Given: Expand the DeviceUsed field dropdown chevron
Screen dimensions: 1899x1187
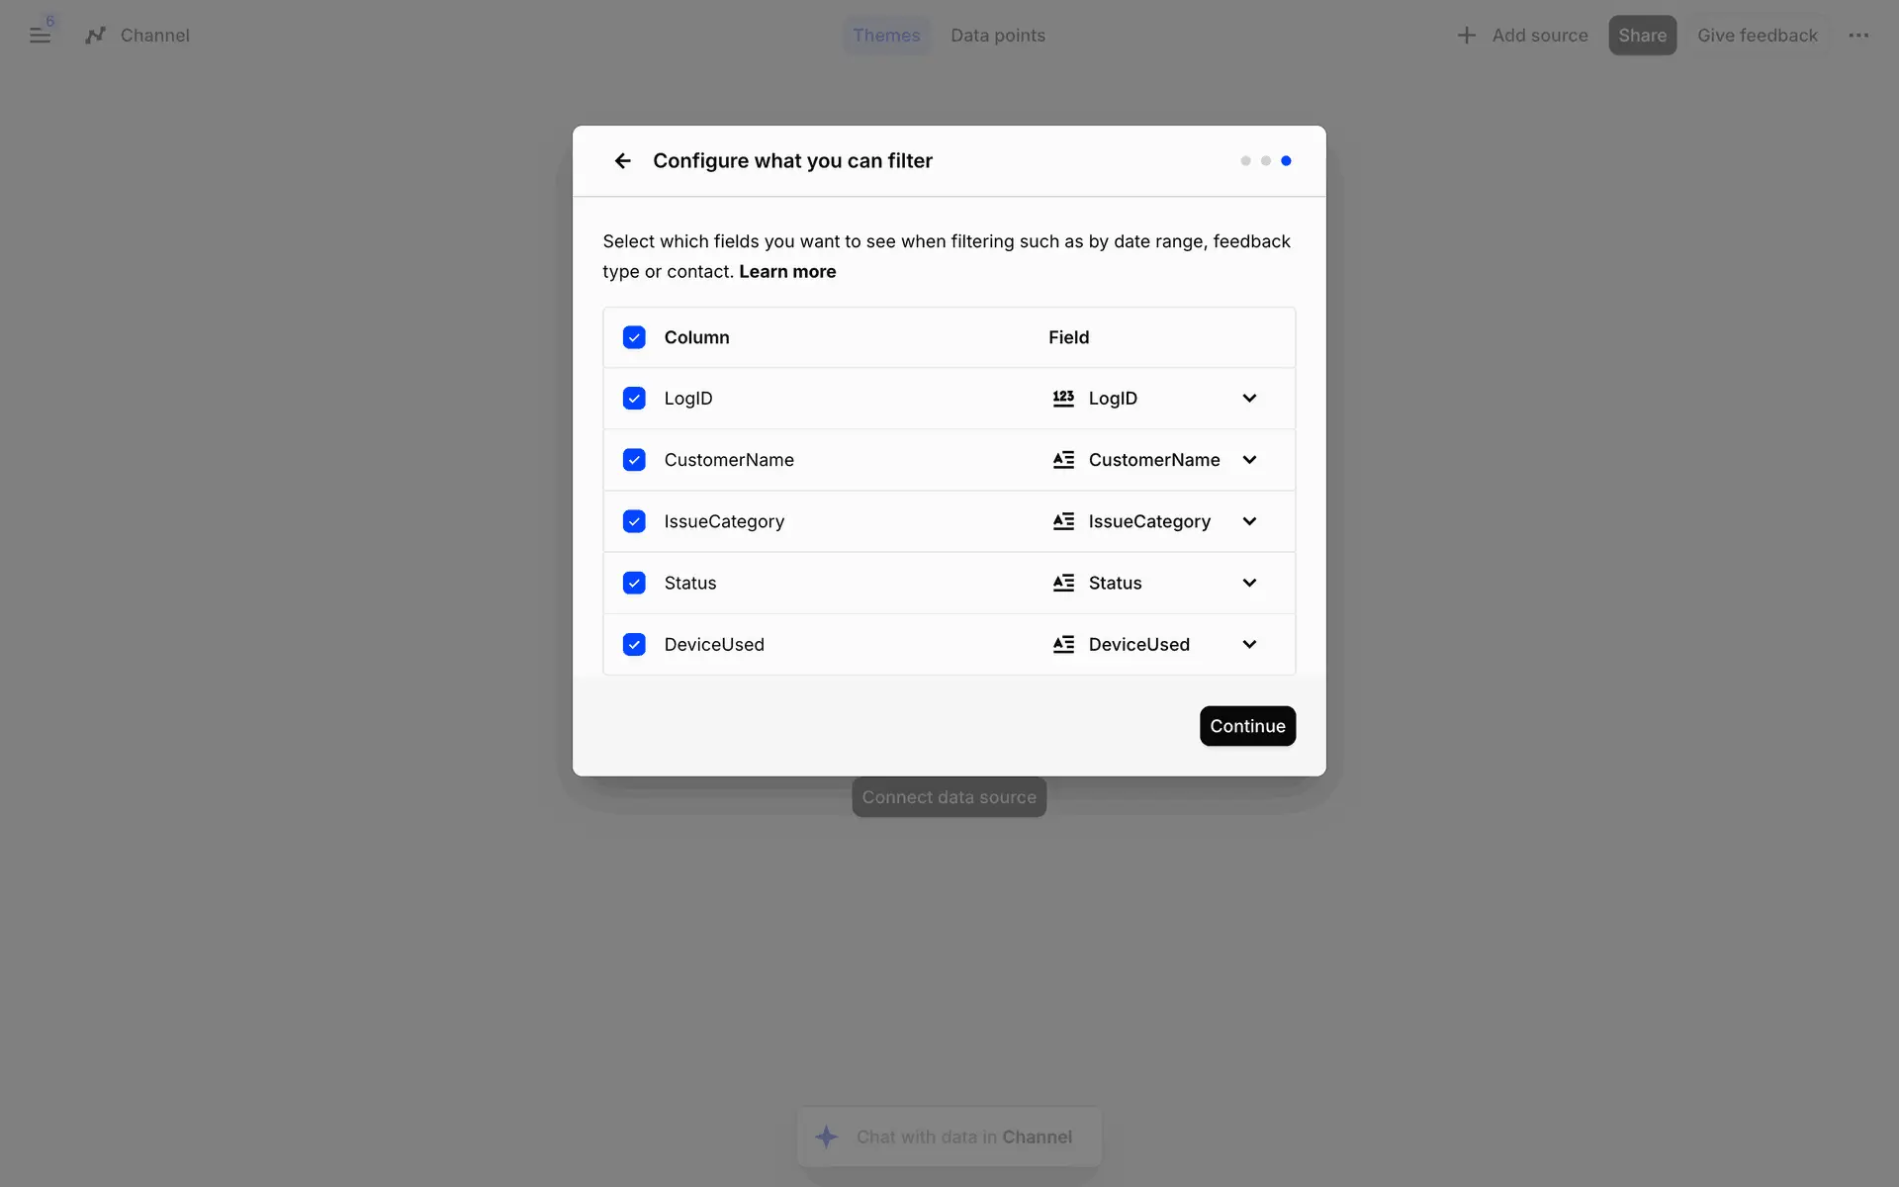Looking at the screenshot, I should click(x=1249, y=645).
